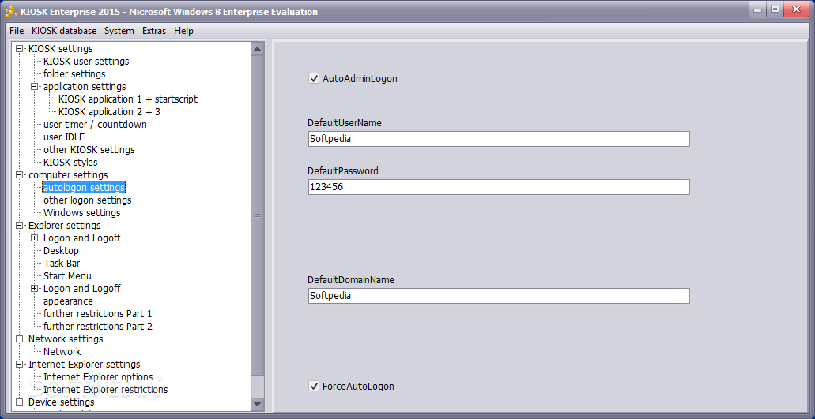Open further restrictions Part 2
Screen dimensions: 815x419
click(98, 326)
